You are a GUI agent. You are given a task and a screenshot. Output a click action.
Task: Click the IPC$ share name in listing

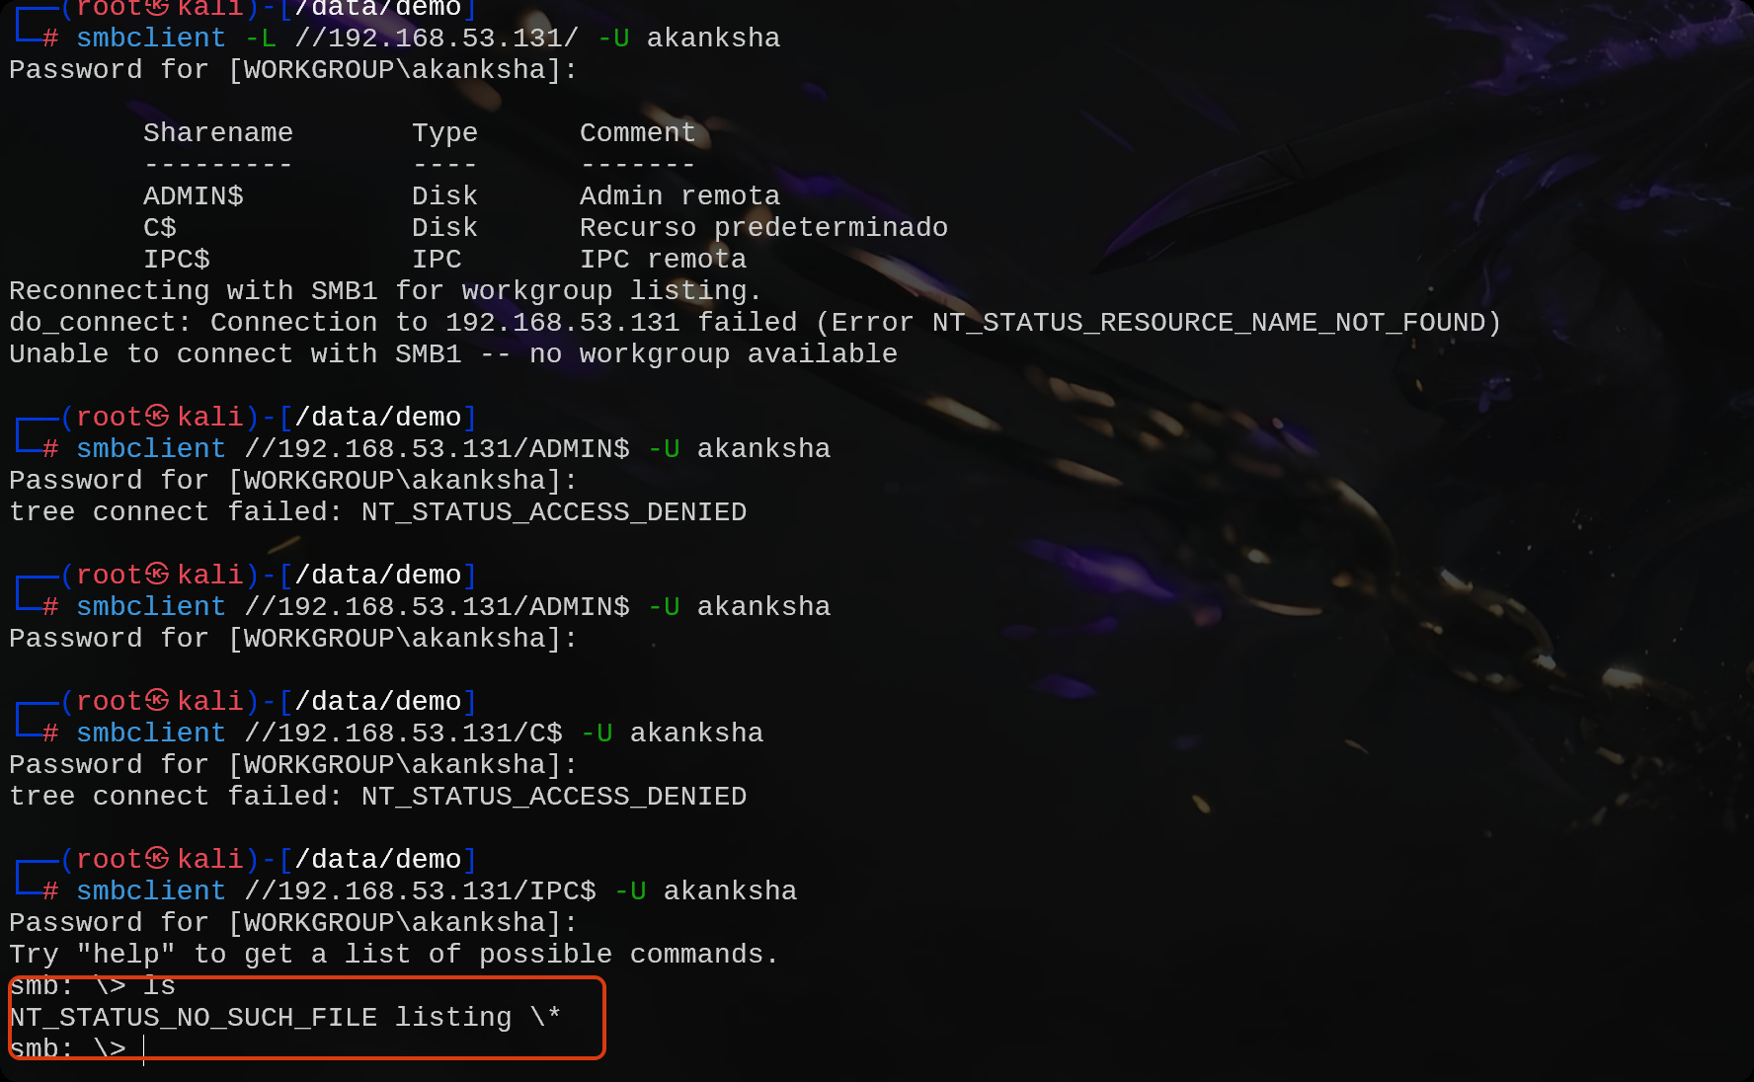(x=177, y=260)
